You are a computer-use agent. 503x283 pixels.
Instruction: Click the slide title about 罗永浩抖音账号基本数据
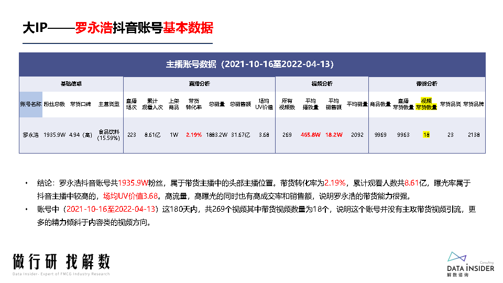118,28
